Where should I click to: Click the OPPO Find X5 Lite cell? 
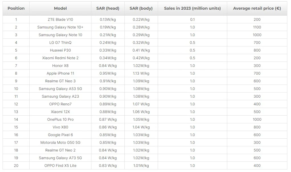[60, 166]
